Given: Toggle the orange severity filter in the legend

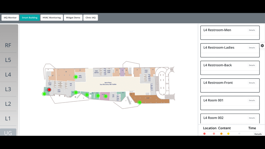Looking at the screenshot, I should (x=222, y=134).
